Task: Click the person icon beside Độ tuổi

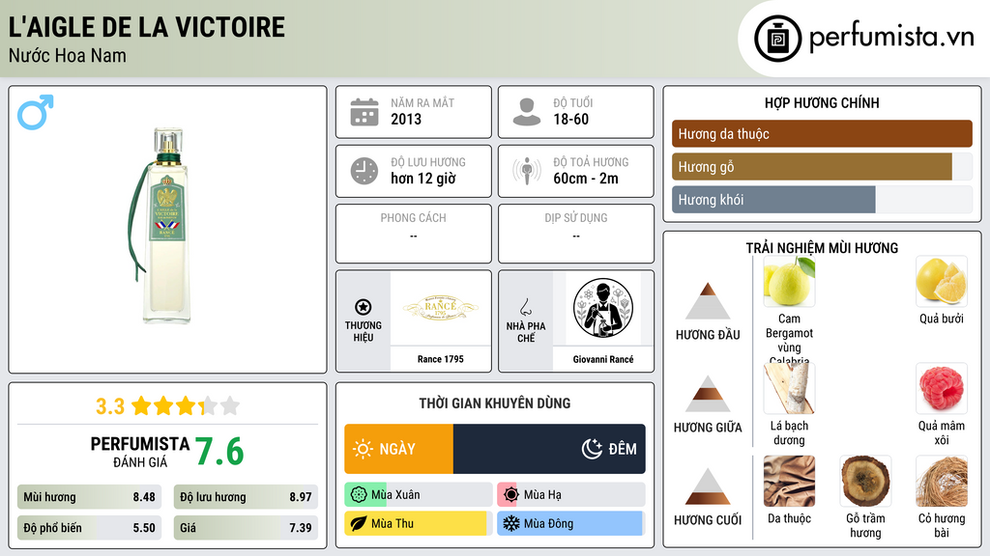Action: (527, 112)
